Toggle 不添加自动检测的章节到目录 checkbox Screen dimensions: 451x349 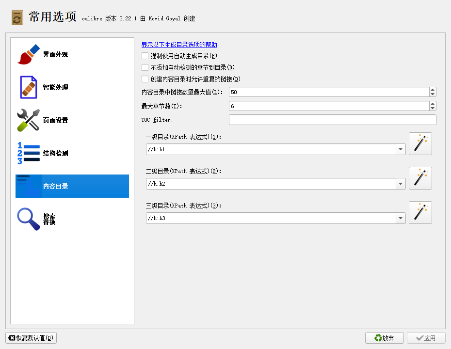coord(145,67)
